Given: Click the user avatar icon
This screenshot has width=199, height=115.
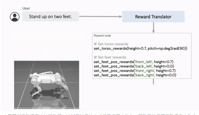Looking at the screenshot, I should coord(15,17).
